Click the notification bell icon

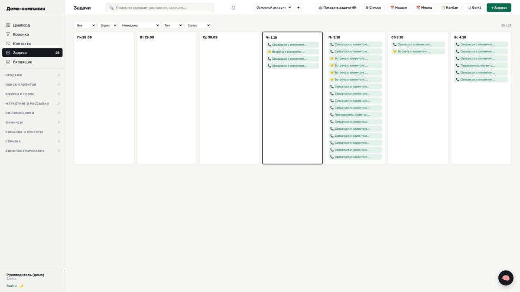click(x=233, y=7)
